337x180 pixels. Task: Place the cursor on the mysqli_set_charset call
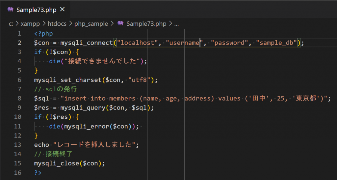point(67,80)
